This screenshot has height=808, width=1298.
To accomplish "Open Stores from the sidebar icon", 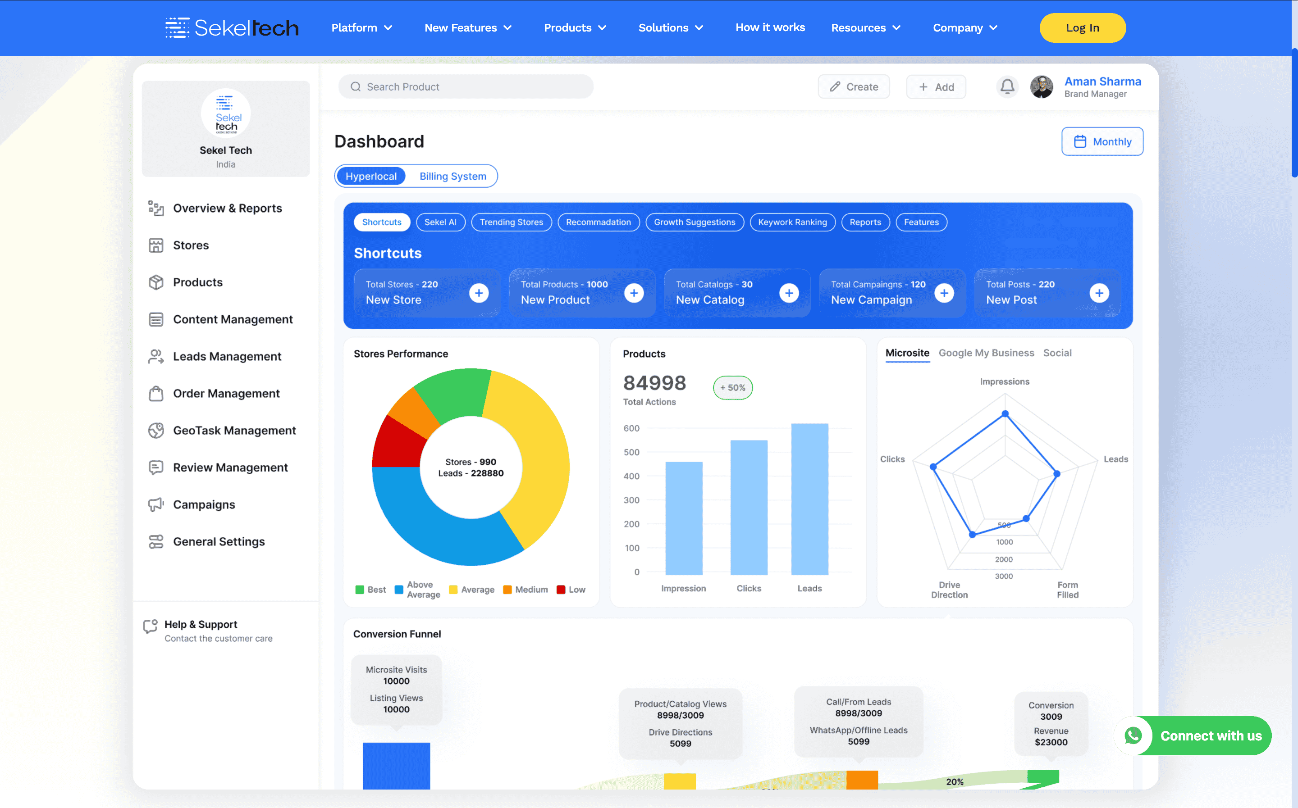I will 156,245.
